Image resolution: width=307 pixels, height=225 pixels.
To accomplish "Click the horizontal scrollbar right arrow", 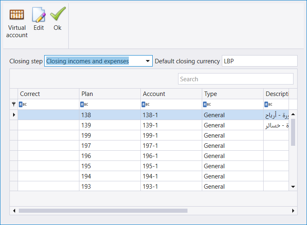I will pos(293,211).
